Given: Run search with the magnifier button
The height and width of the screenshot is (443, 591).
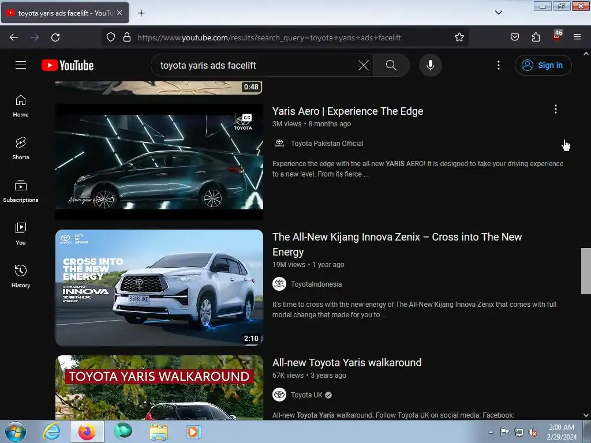Looking at the screenshot, I should 391,65.
